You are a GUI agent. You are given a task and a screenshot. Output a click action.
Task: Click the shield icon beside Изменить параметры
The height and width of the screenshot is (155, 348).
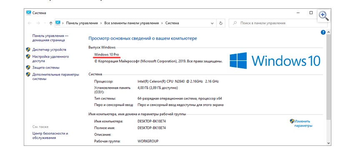tap(292, 121)
